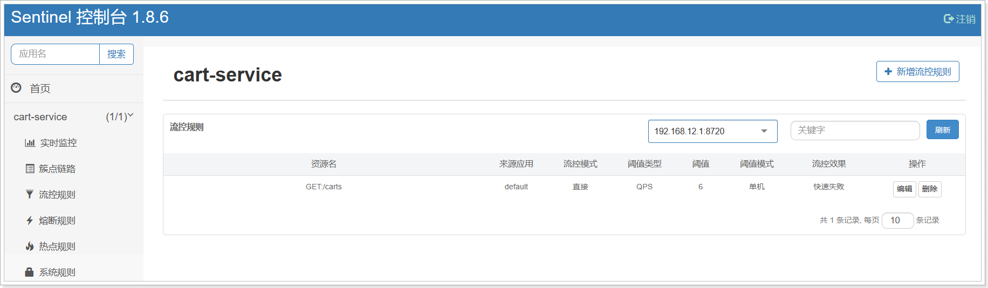Click the plus icon on 新增流控规则
This screenshot has width=988, height=288.
coord(888,71)
